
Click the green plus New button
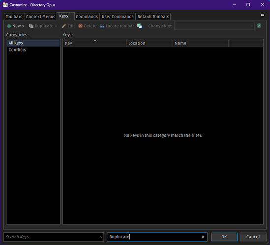pos(14,26)
